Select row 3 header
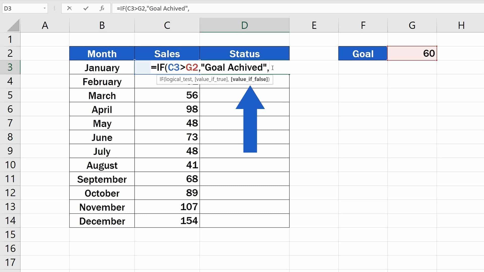 tap(10, 67)
